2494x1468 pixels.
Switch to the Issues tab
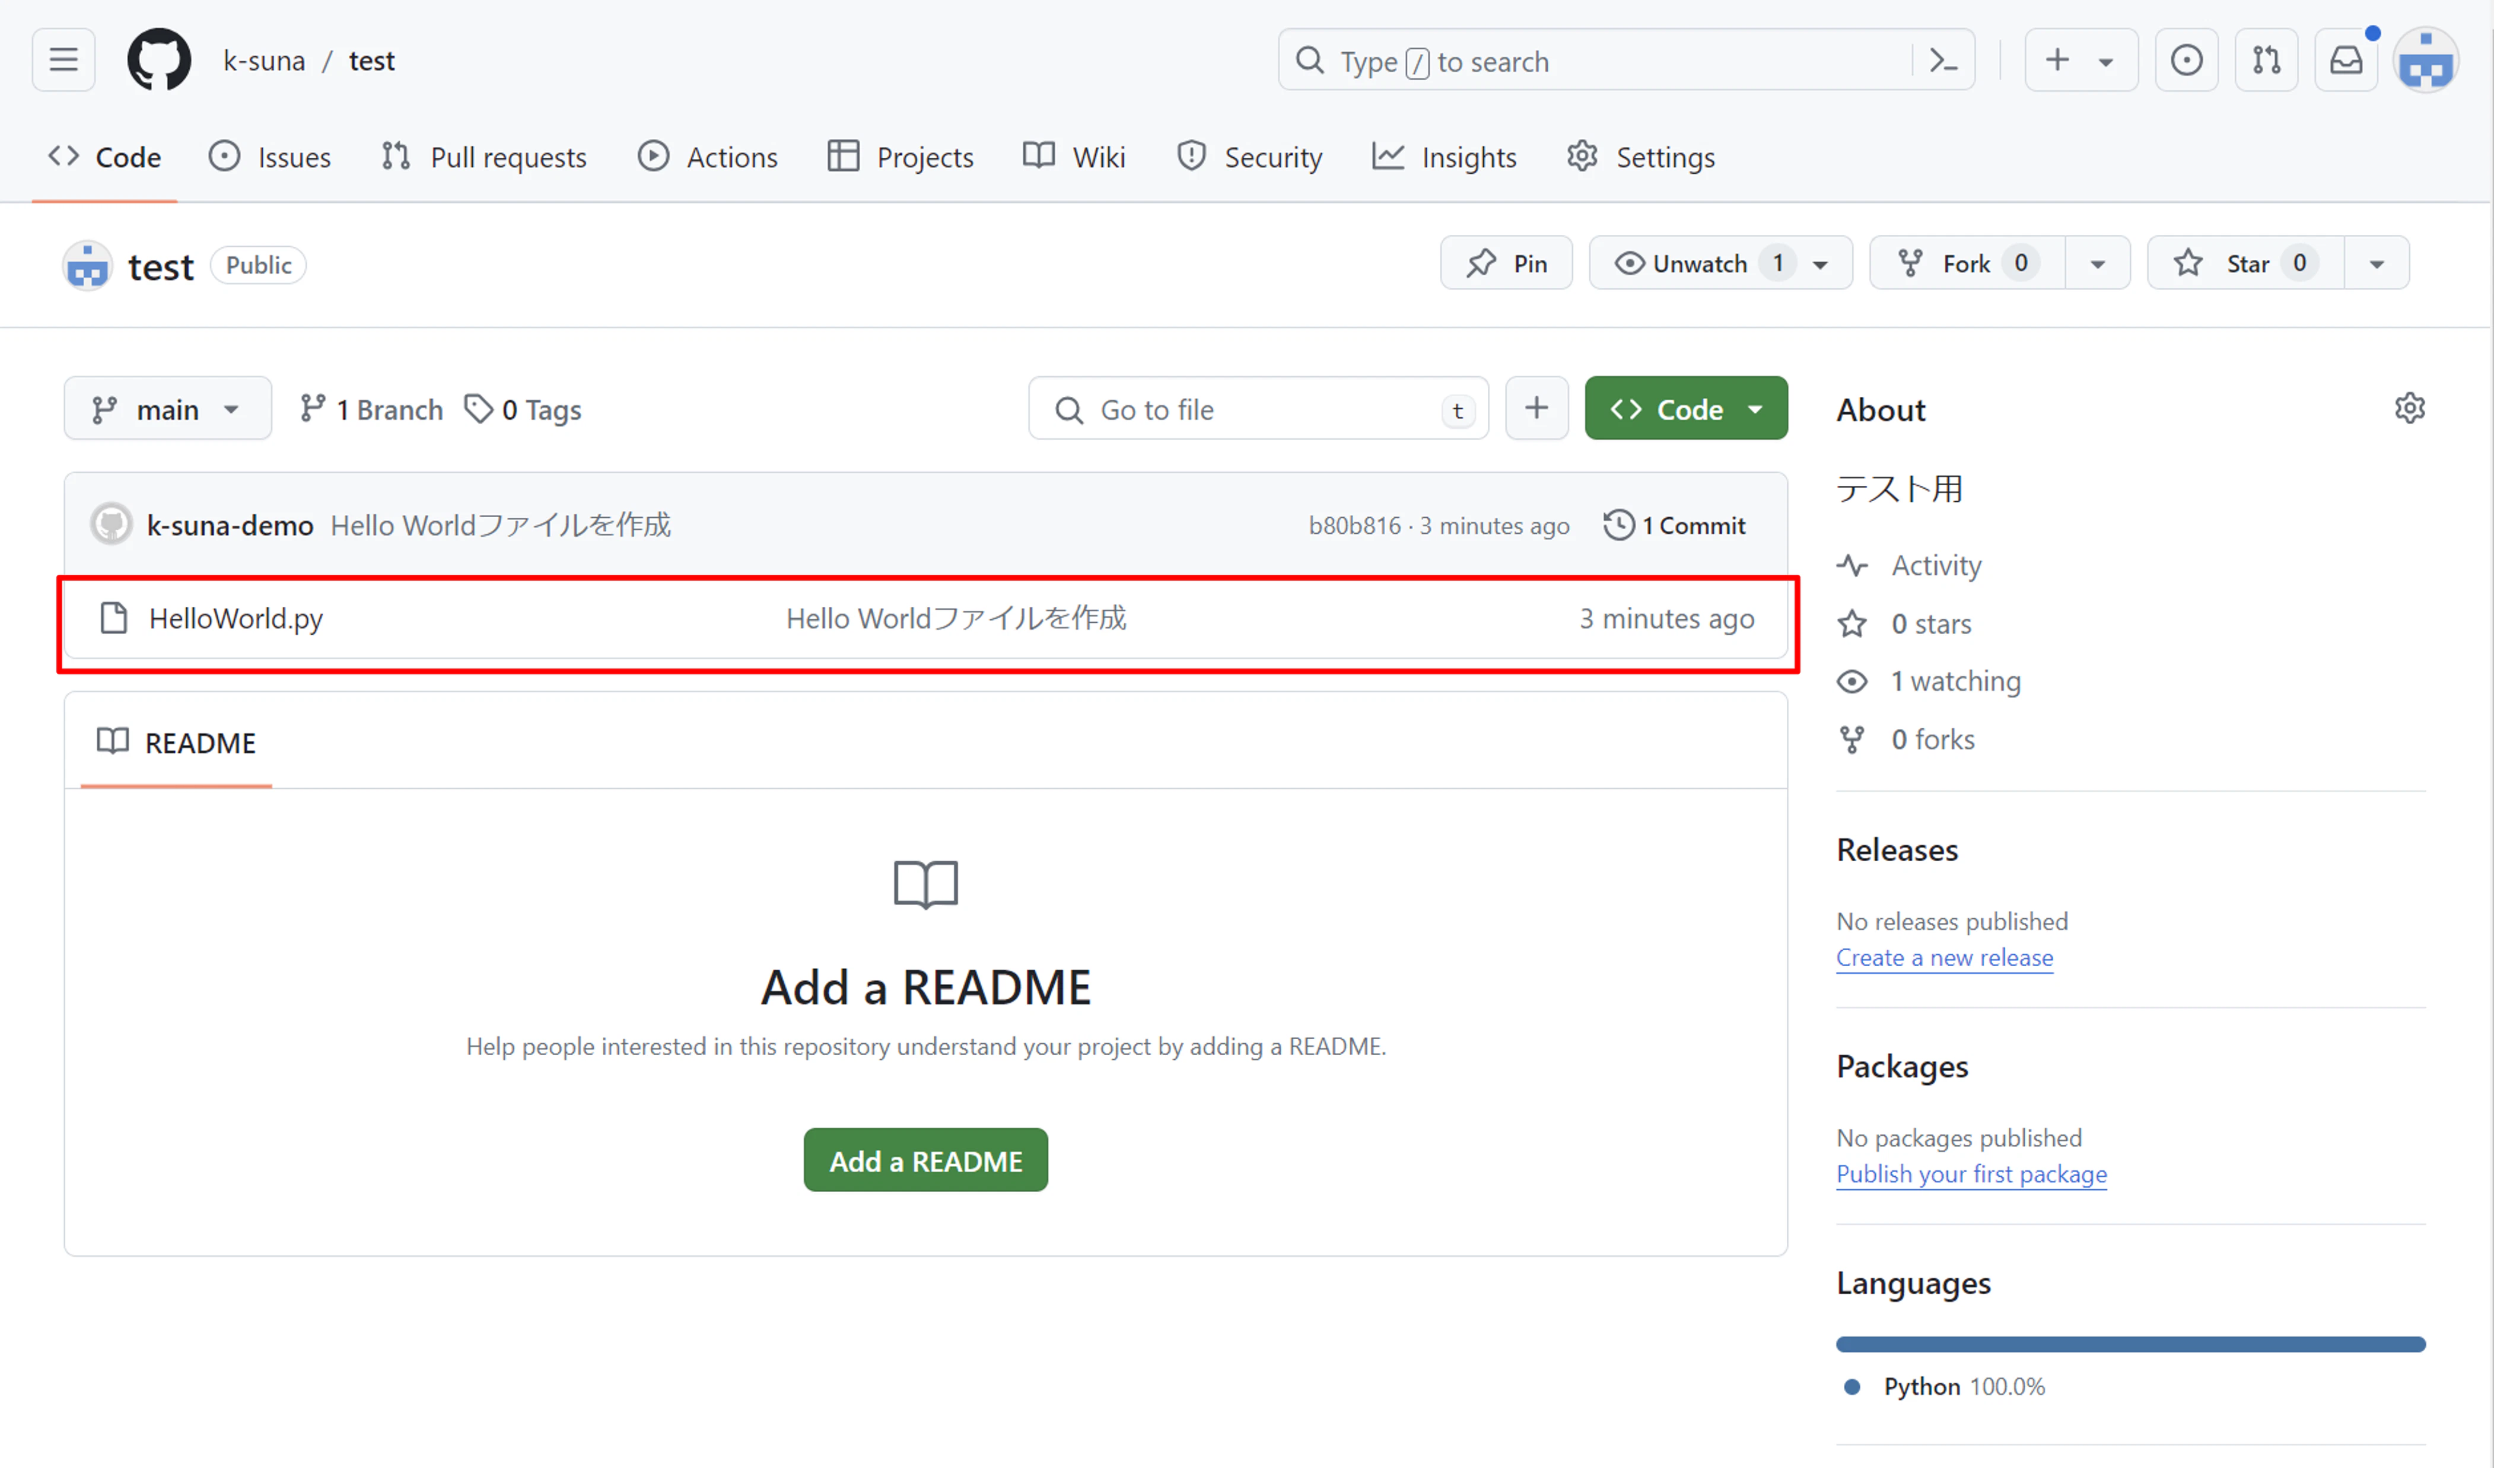(270, 157)
